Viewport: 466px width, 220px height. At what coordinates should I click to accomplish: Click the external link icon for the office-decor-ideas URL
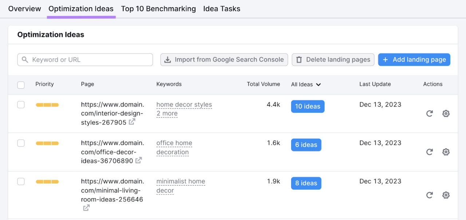coord(138,160)
